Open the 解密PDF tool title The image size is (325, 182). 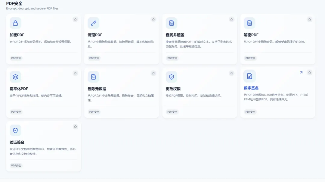tap(251, 35)
